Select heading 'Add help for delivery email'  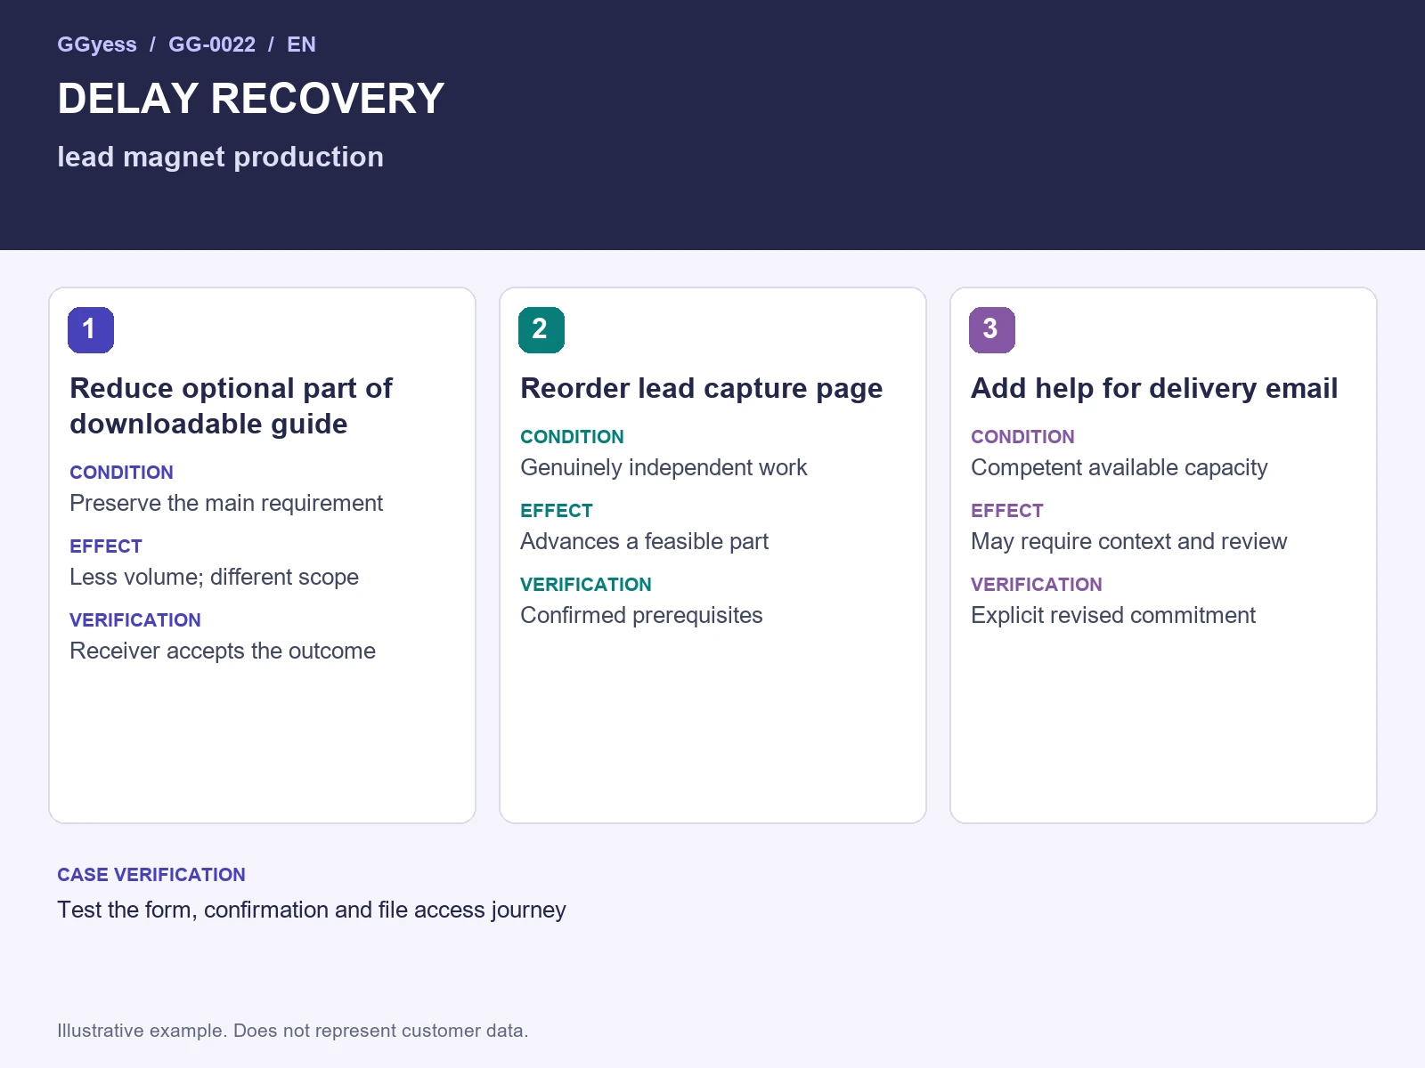tap(1154, 388)
